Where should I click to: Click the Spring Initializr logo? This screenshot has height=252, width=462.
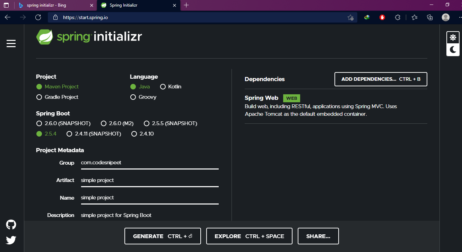pos(89,37)
